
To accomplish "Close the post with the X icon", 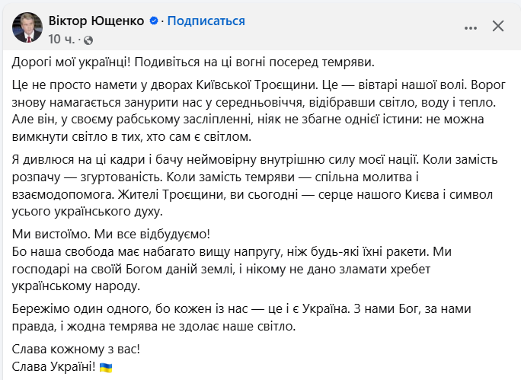I will [498, 26].
